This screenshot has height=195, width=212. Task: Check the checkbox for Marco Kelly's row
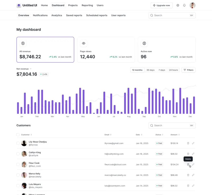pos(18,175)
